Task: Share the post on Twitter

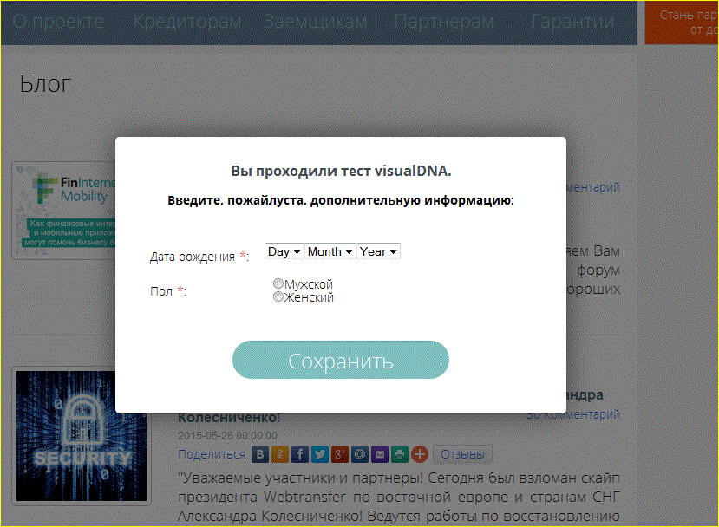Action: click(319, 453)
